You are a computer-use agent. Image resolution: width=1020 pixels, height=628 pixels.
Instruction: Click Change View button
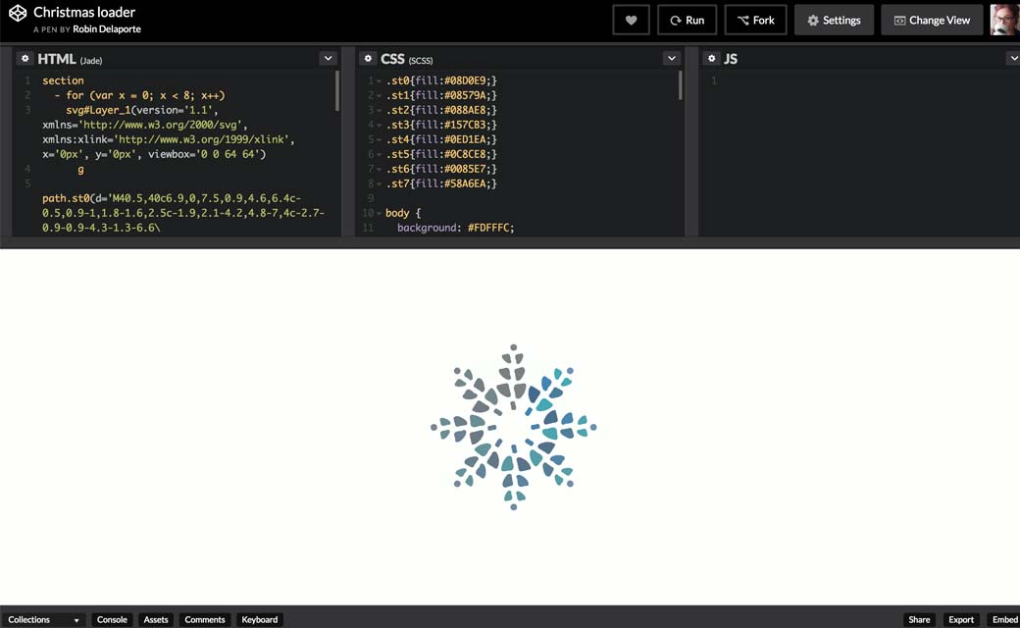click(x=932, y=20)
